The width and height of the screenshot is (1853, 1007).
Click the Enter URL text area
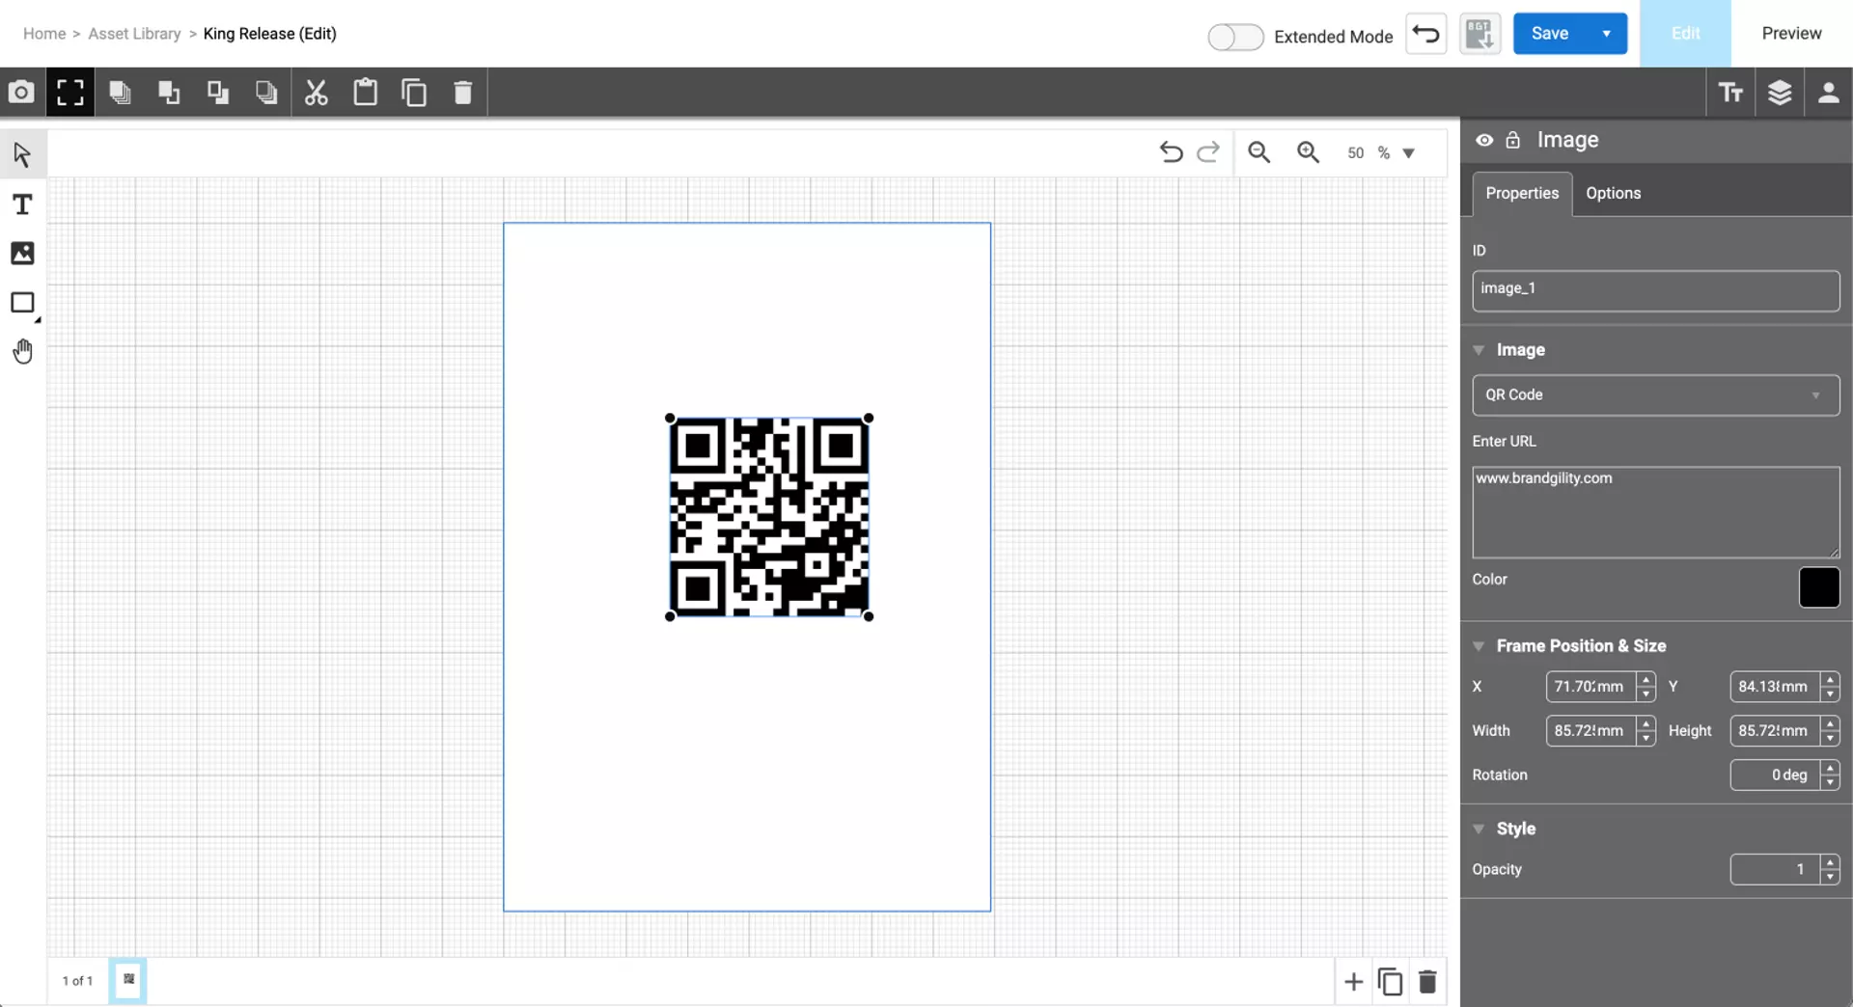[1656, 512]
